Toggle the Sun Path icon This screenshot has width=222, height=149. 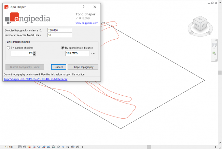click(x=29, y=147)
